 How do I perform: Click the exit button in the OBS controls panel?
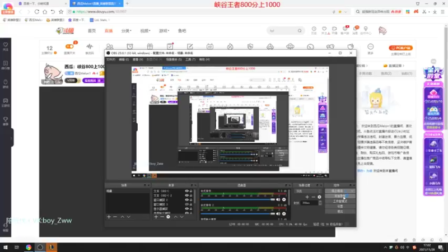(340, 212)
